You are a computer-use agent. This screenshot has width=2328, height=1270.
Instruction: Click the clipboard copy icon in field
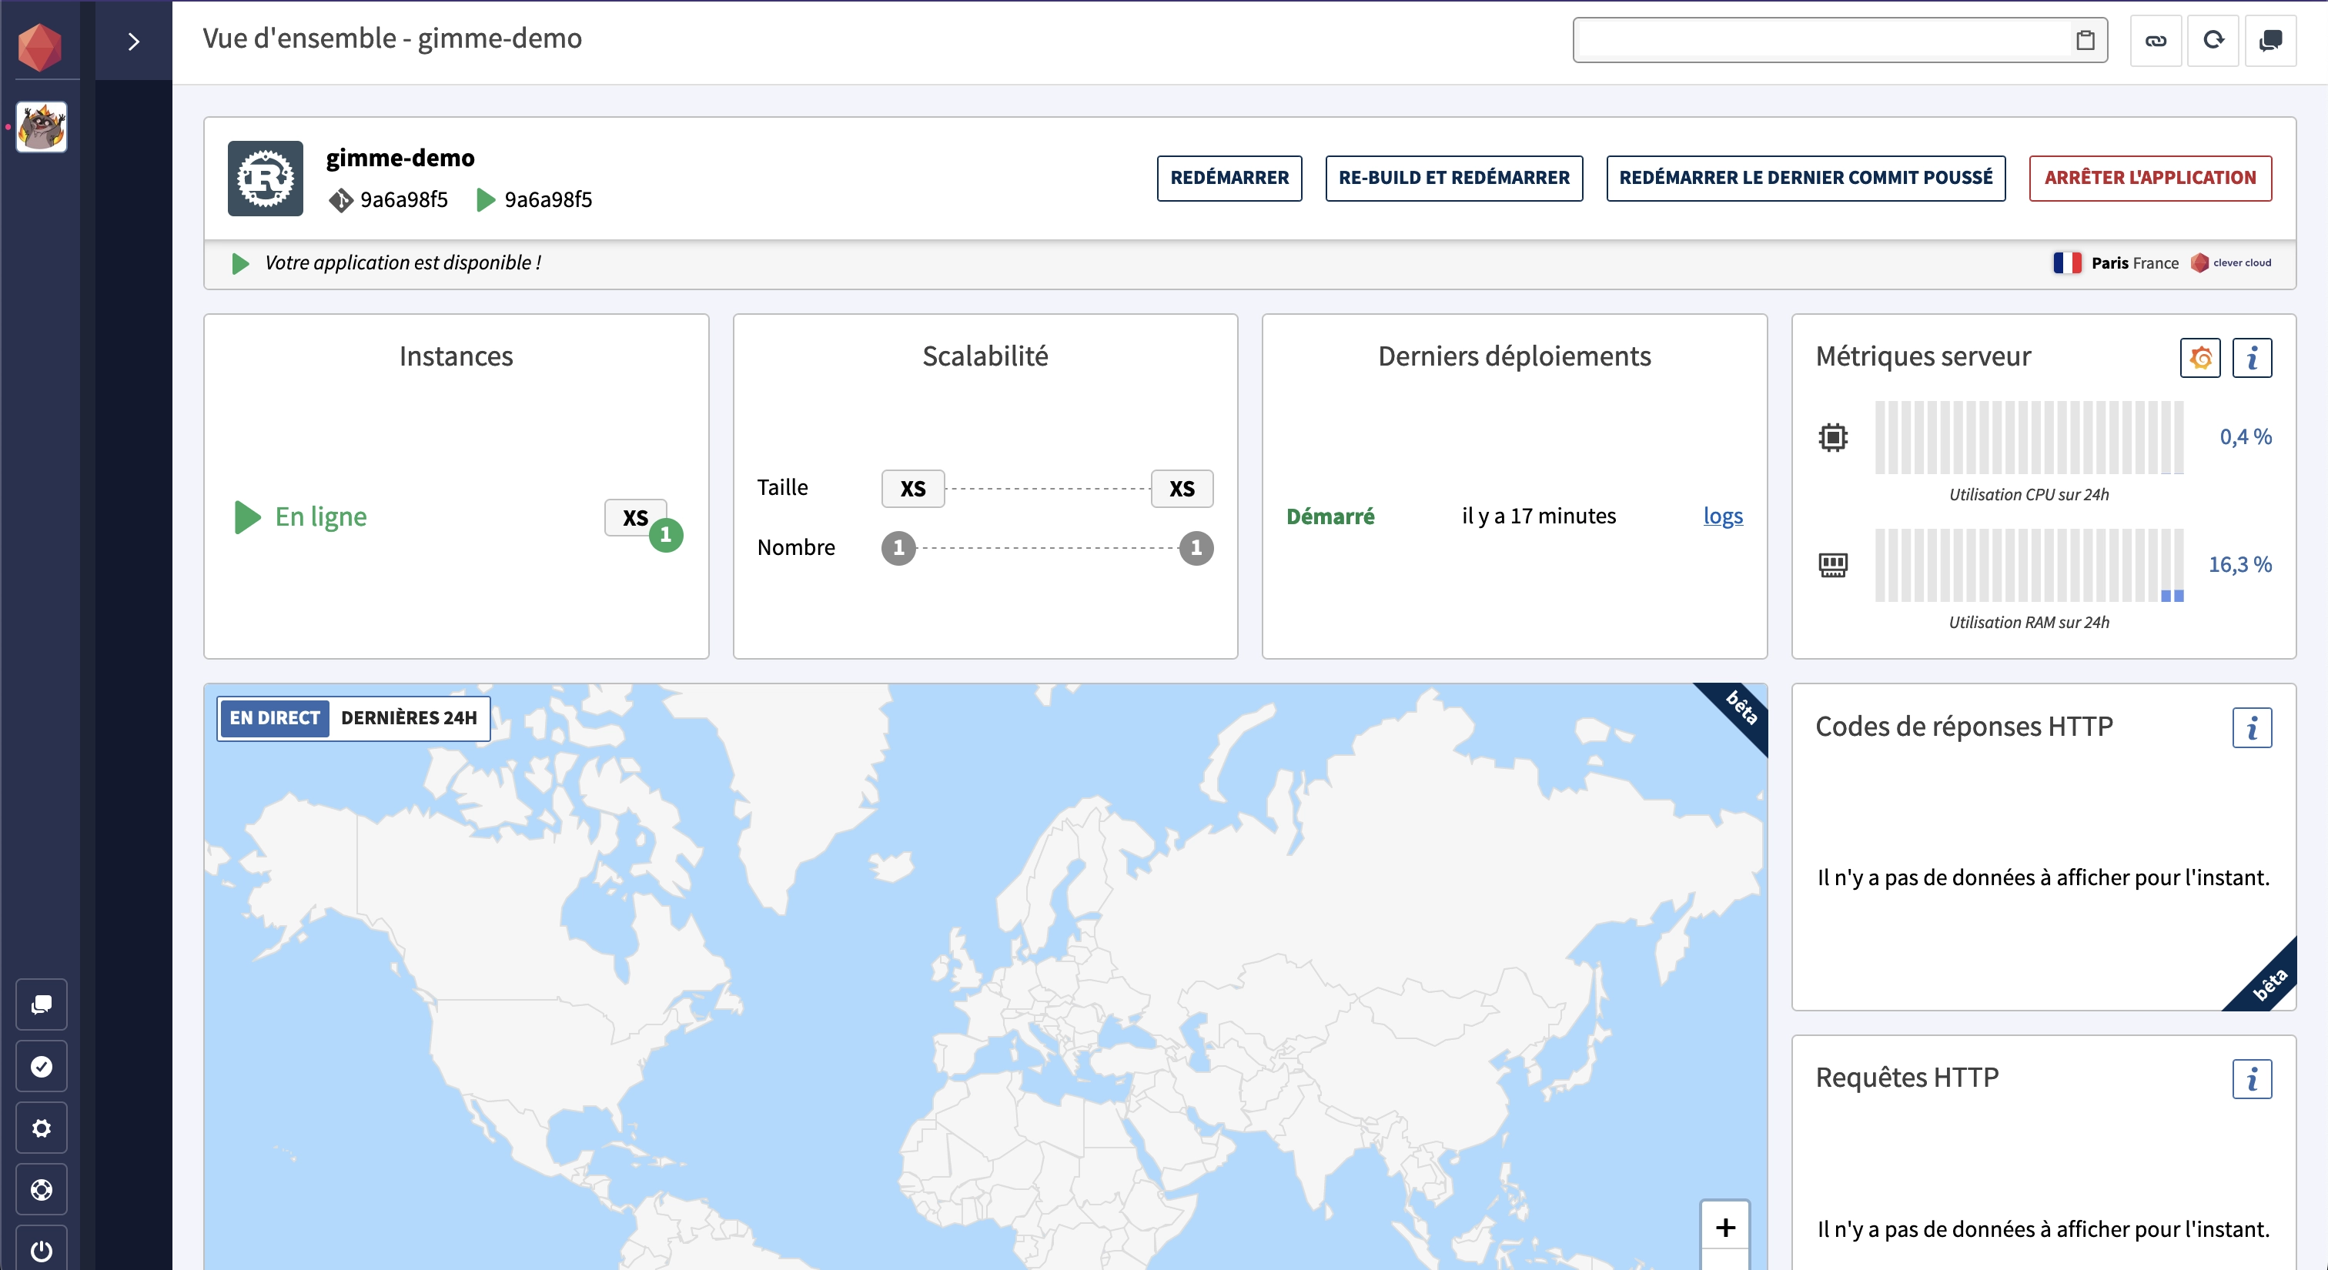coord(2085,41)
